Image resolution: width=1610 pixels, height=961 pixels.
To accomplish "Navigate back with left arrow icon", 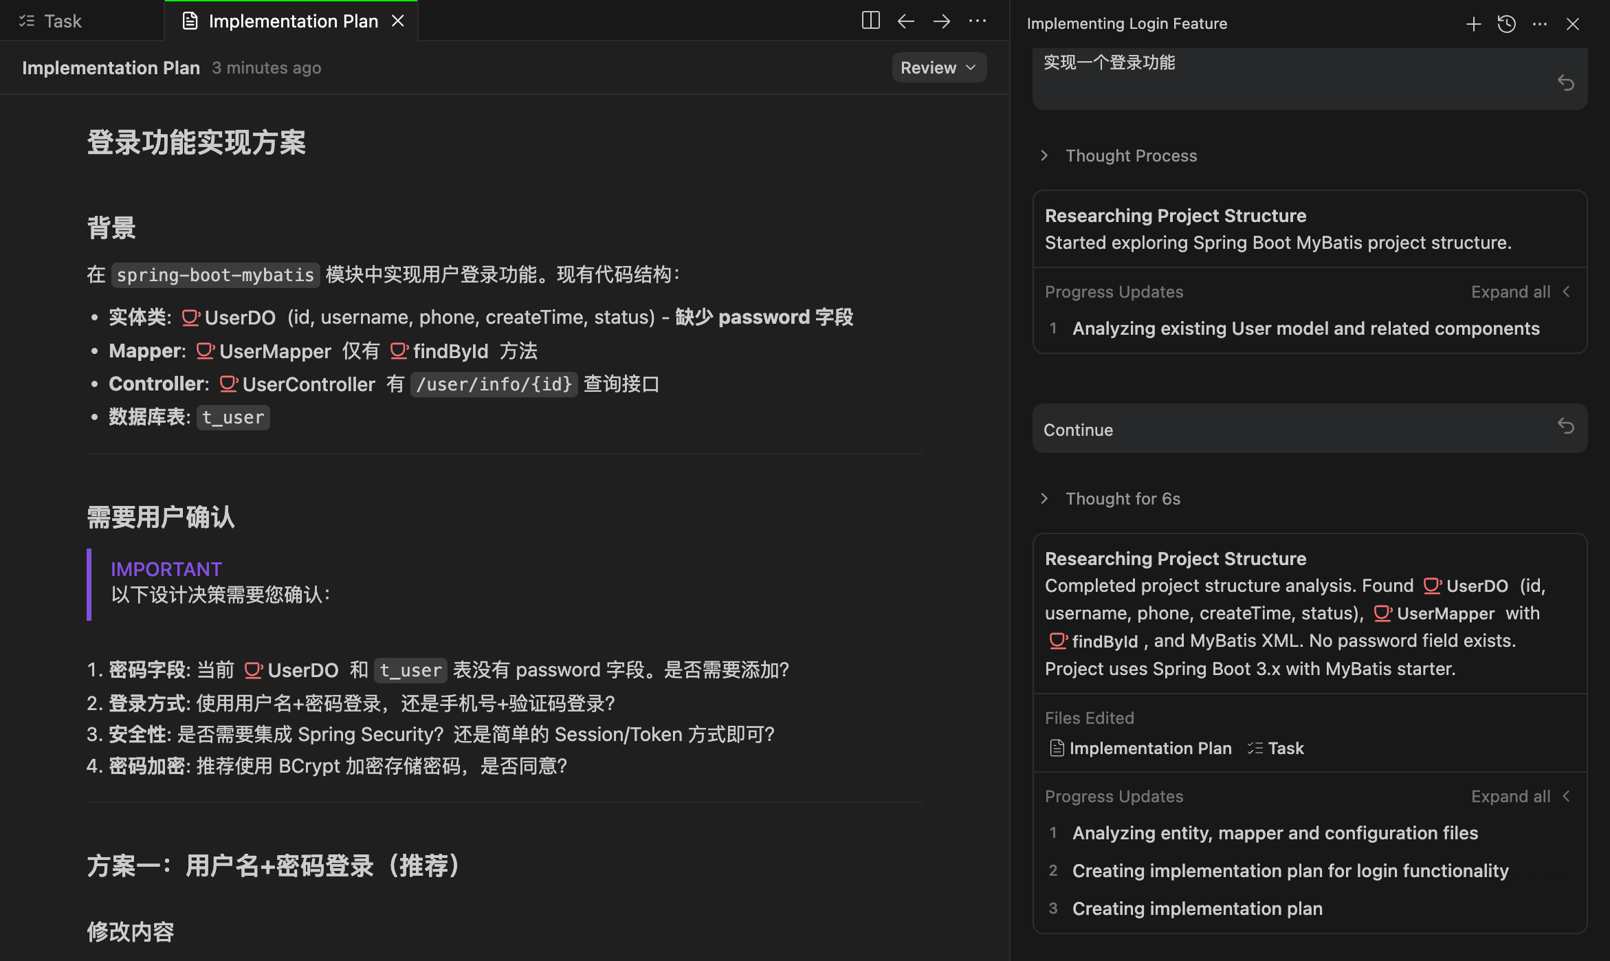I will 905,21.
